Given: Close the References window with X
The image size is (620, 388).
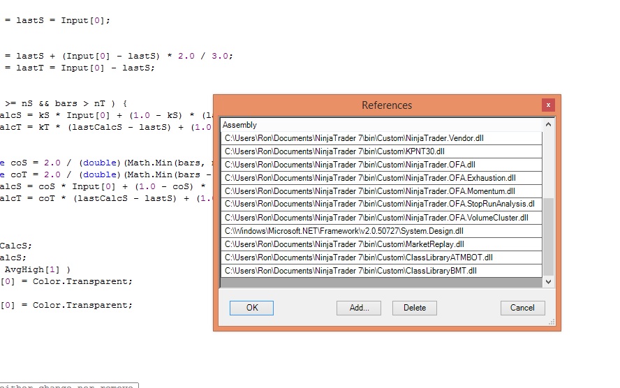Looking at the screenshot, I should (548, 105).
